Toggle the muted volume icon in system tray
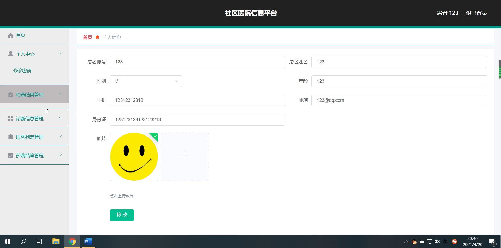Viewport: 501px width, 248px height. pos(437,241)
